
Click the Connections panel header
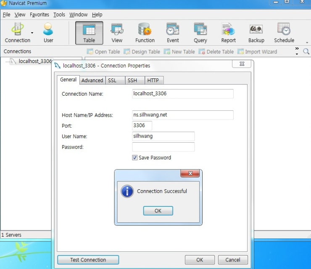click(18, 52)
